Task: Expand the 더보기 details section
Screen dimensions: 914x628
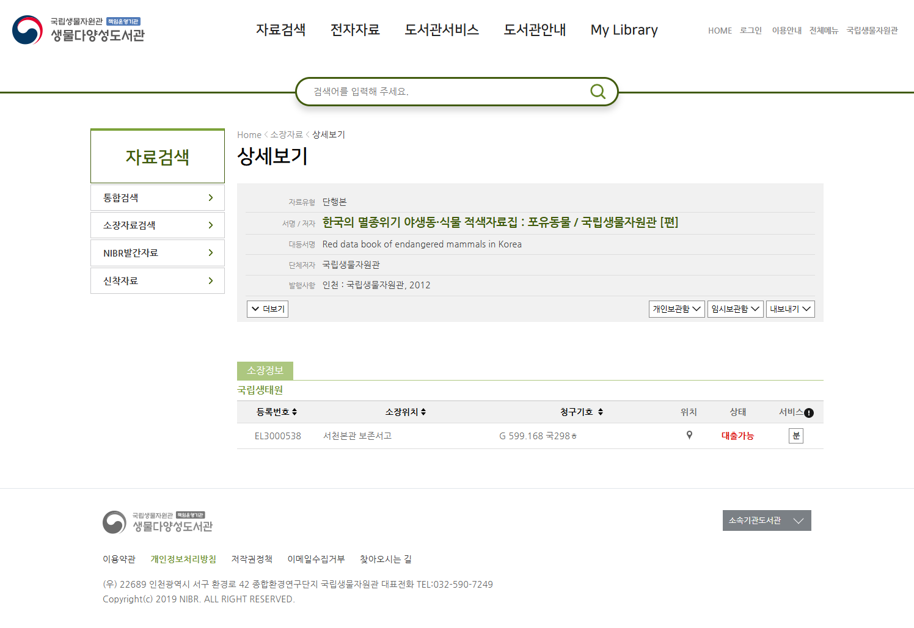Action: click(268, 309)
